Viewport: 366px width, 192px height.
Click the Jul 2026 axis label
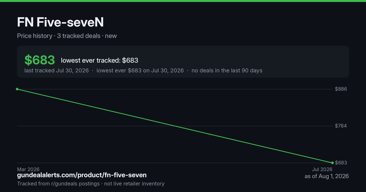pyautogui.click(x=322, y=169)
